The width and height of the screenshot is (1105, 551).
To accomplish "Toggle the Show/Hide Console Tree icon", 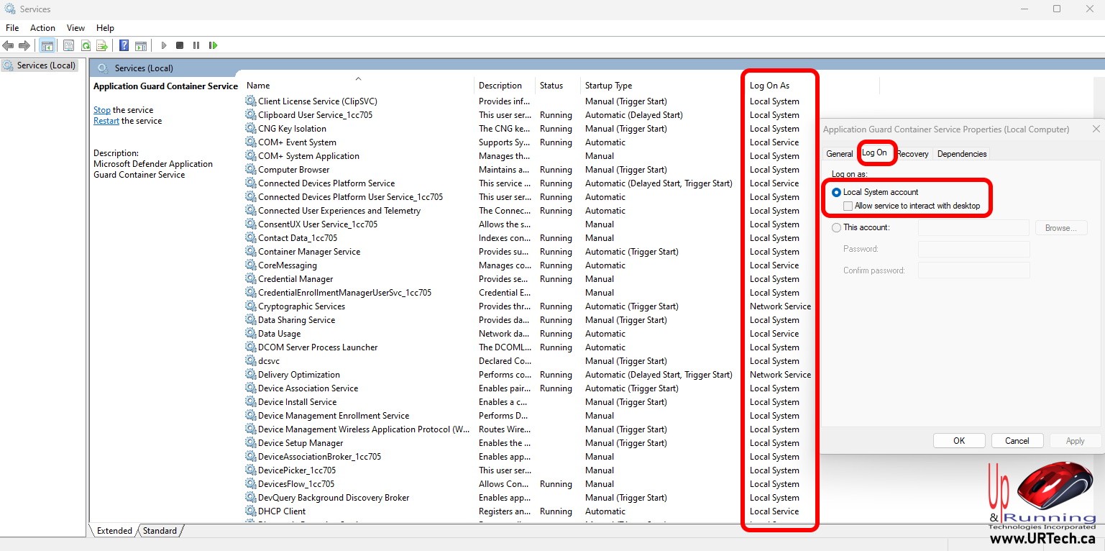I will click(x=47, y=45).
